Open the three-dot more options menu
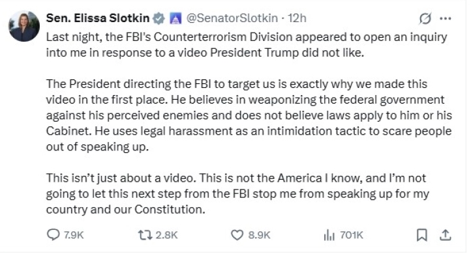 446,20
